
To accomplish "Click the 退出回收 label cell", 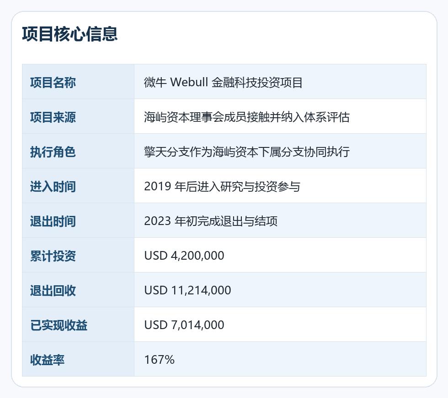I will pos(78,290).
